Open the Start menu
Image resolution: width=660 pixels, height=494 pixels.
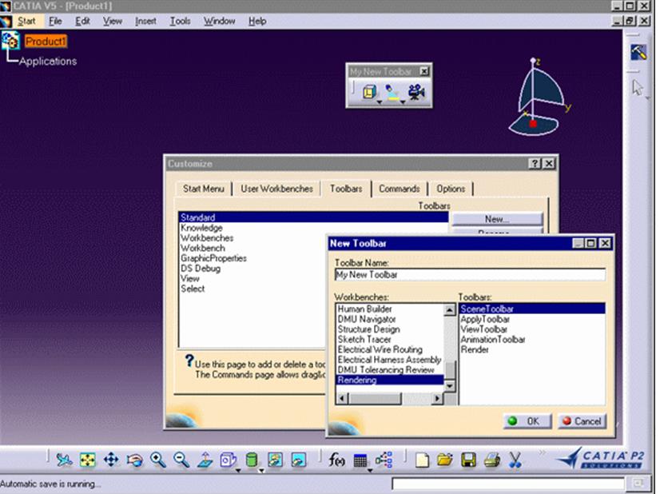26,21
